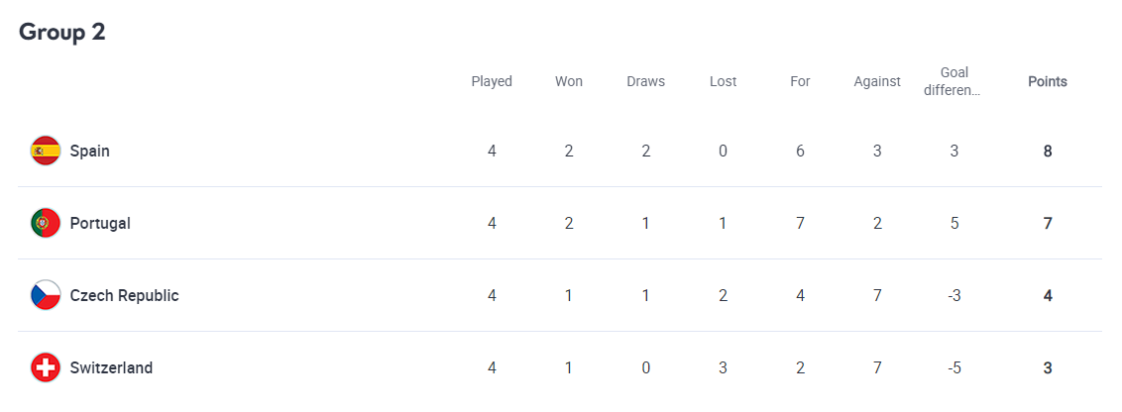Click the Group 2 heading

tap(62, 32)
